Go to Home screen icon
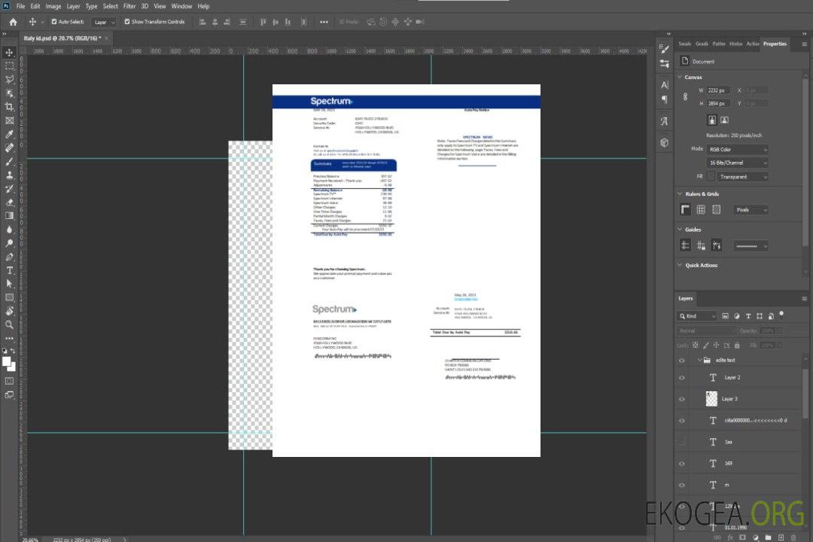Viewport: 813px width, 542px height. point(13,22)
